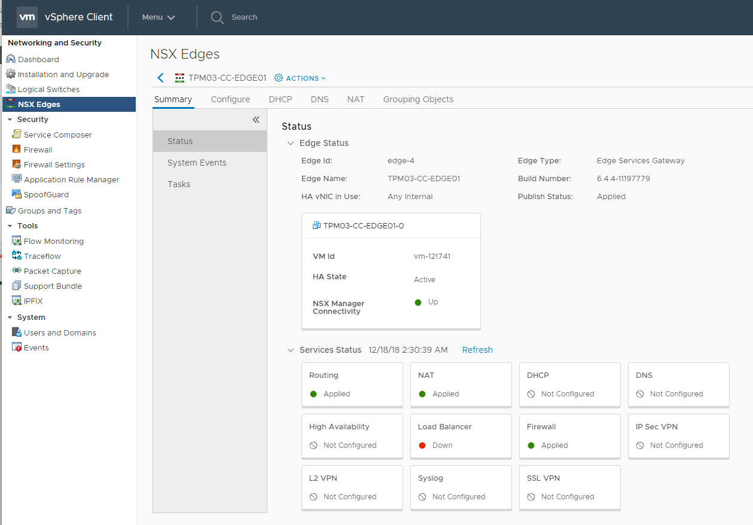
Task: Click the Firewall service status card
Action: pyautogui.click(x=569, y=436)
